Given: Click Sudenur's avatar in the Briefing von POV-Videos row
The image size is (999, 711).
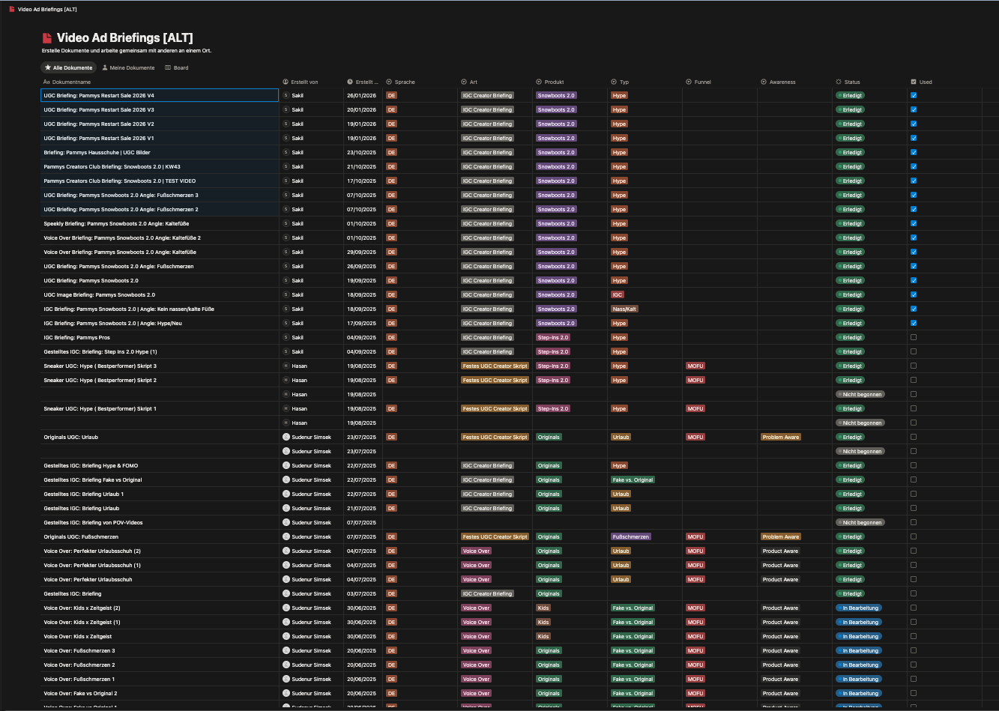Looking at the screenshot, I should coord(286,522).
